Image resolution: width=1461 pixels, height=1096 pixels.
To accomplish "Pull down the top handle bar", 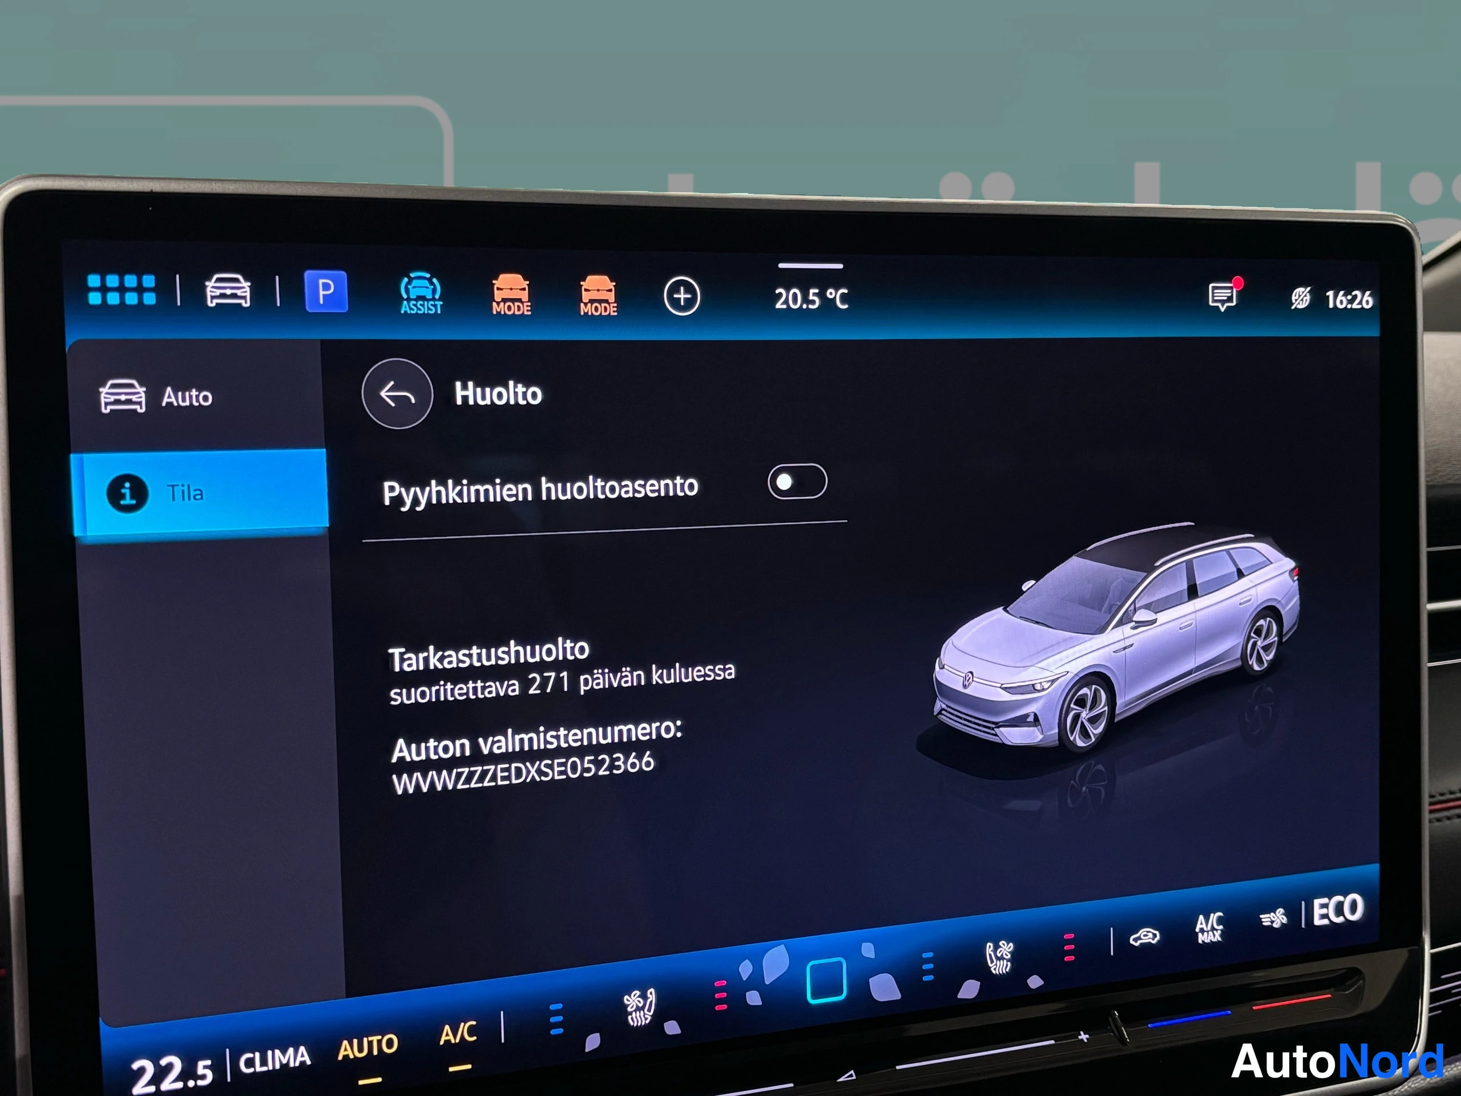I will click(x=810, y=266).
